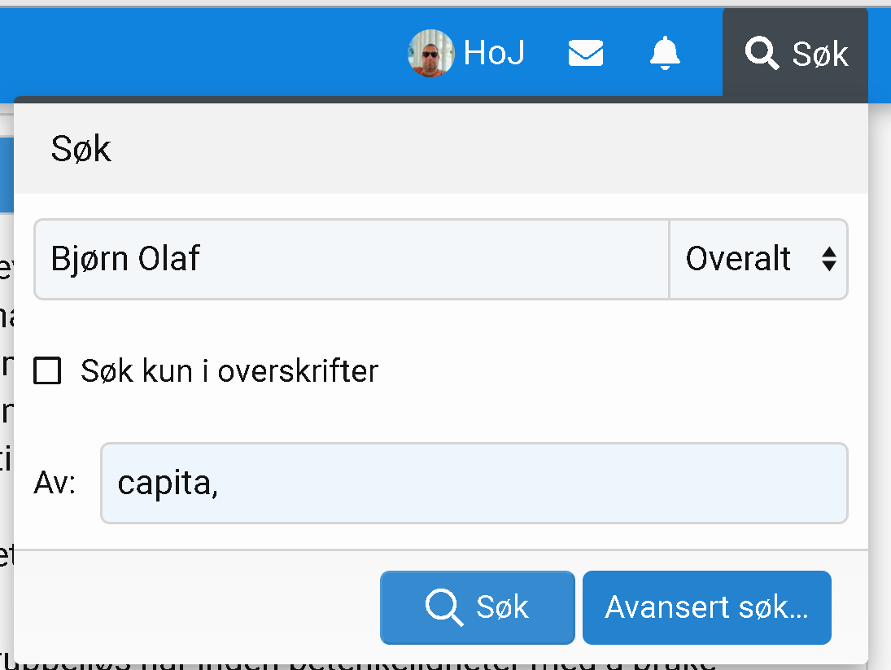Click the HoJ user avatar picture
This screenshot has width=891, height=670.
tap(430, 53)
